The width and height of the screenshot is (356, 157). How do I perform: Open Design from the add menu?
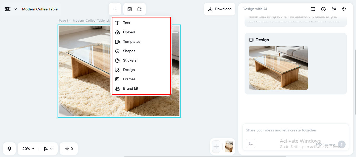pos(141,70)
